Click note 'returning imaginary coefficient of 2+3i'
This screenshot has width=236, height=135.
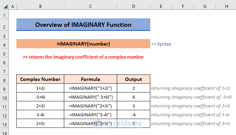191,106
